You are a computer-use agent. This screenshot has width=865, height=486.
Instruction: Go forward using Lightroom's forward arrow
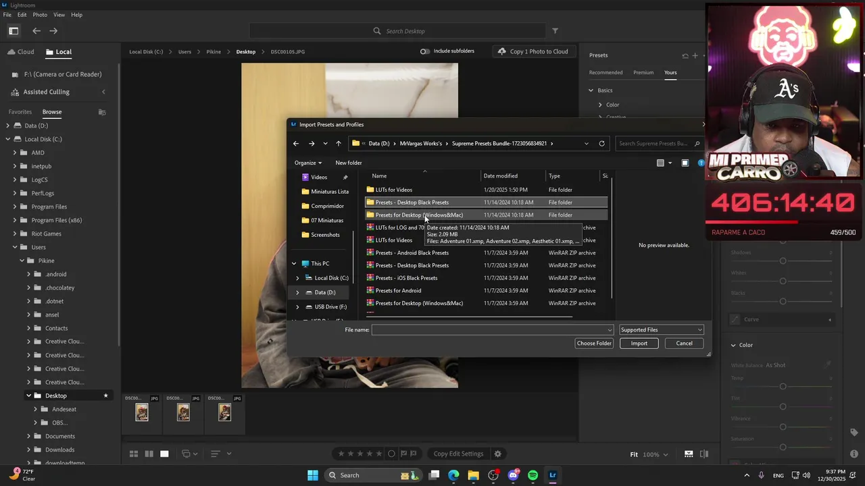tap(53, 30)
